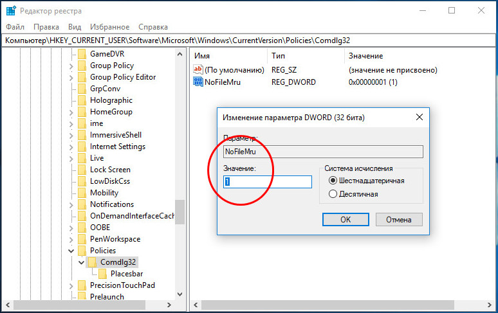The image size is (498, 313).
Task: Confirm the dialog with OK
Action: (x=346, y=219)
